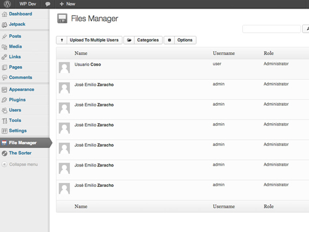Click the Plugins plug icon

point(4,100)
